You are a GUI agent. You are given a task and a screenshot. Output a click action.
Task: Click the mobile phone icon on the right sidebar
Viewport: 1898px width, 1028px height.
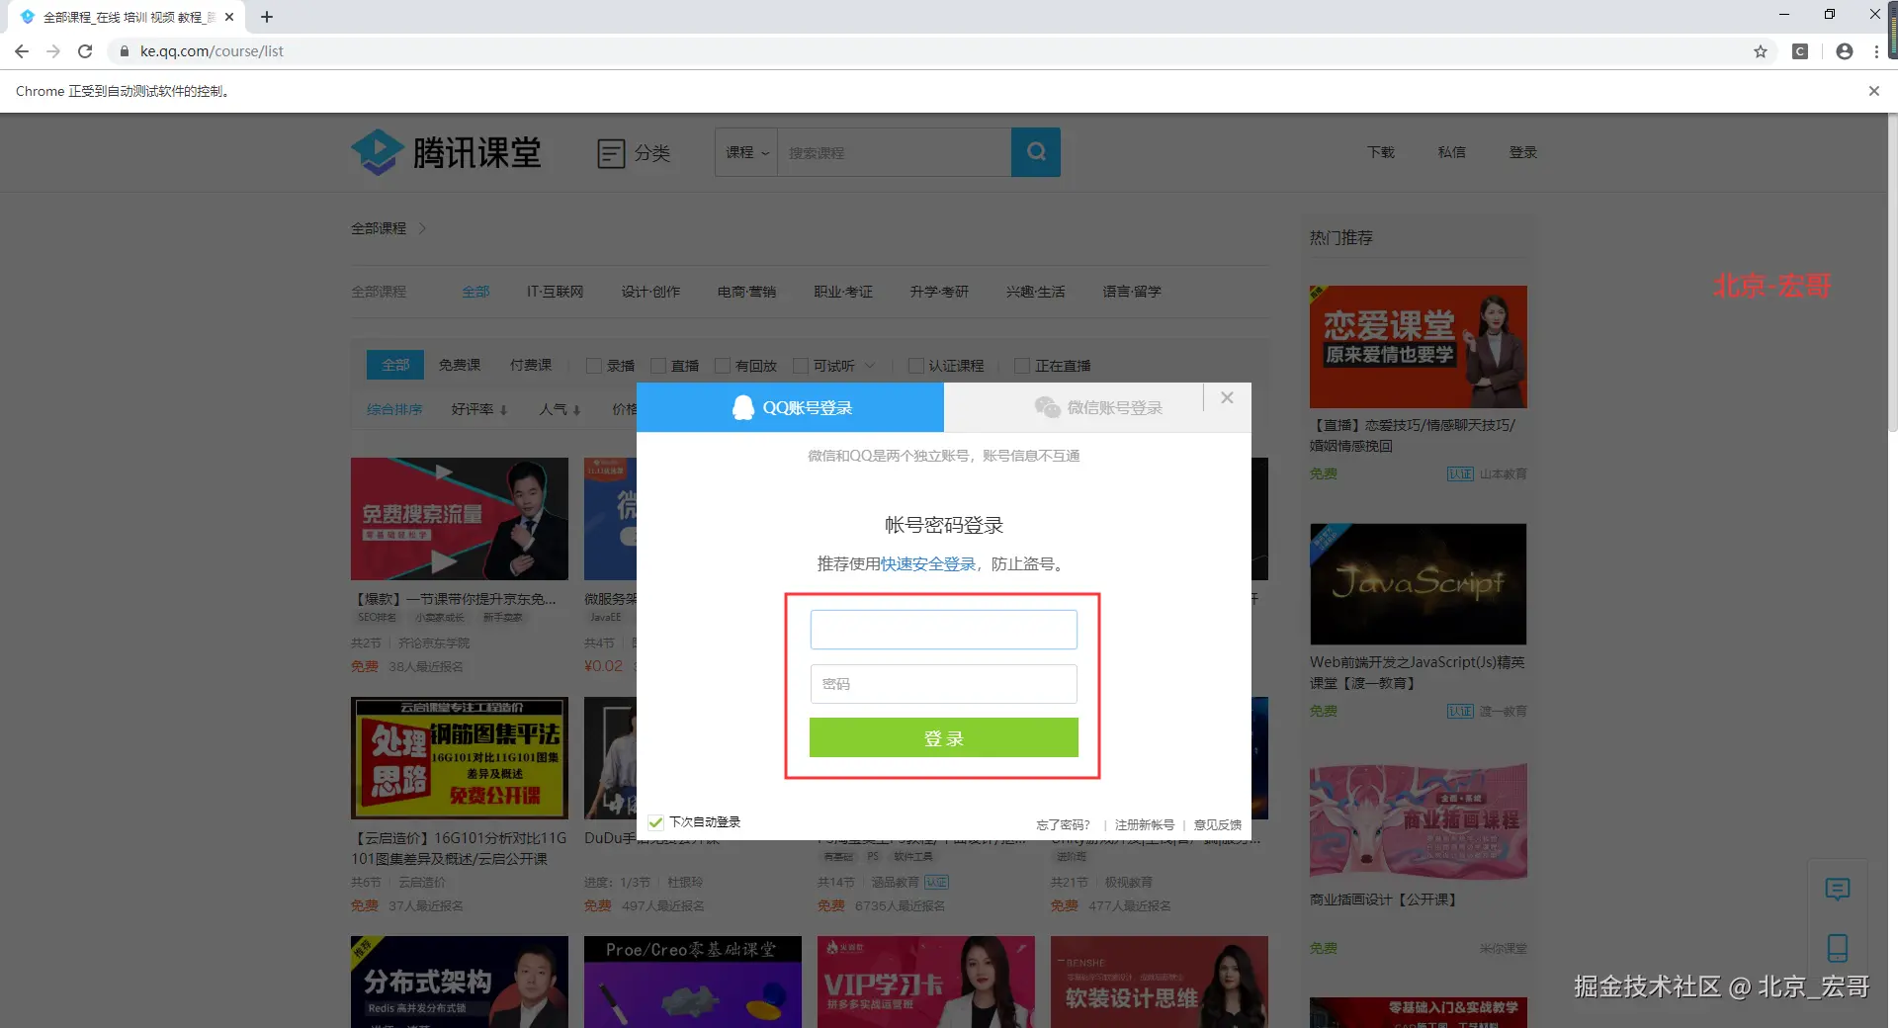(1837, 948)
